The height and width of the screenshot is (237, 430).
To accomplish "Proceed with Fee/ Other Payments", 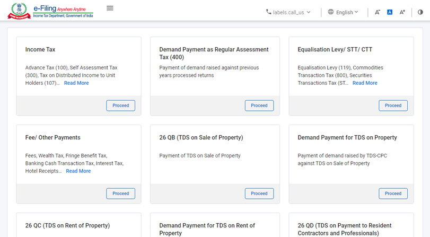I will click(121, 194).
